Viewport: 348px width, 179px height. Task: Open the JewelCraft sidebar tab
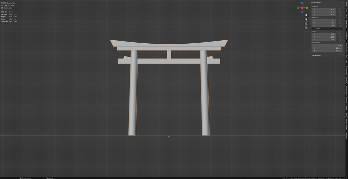[x=347, y=24]
